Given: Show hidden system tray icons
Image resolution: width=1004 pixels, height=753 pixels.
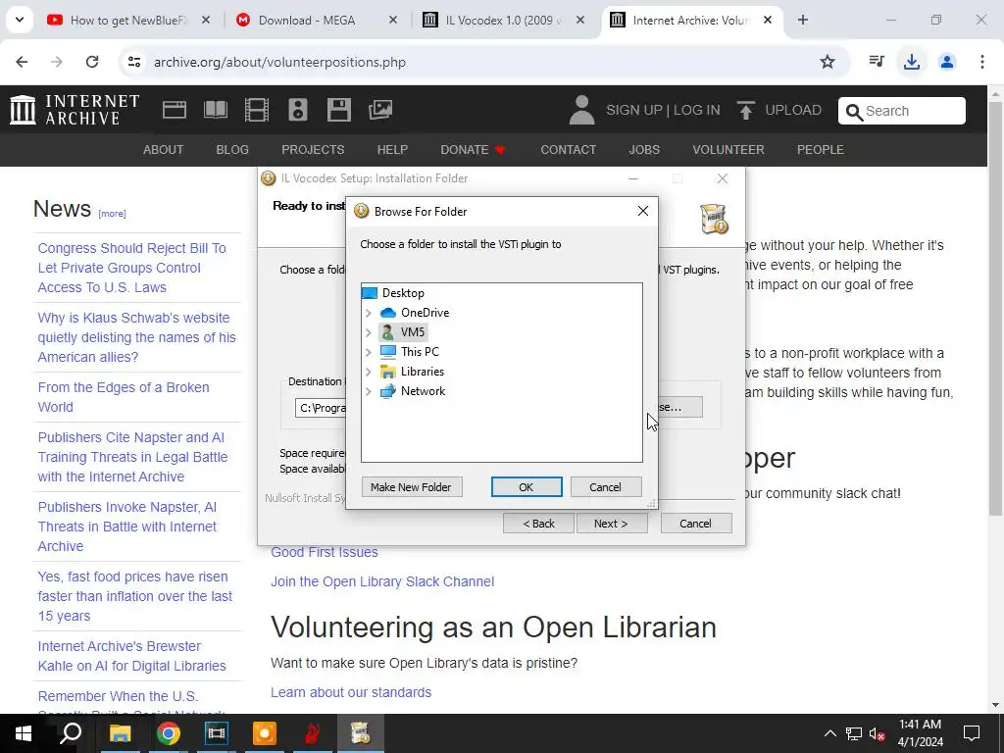Looking at the screenshot, I should (x=829, y=733).
